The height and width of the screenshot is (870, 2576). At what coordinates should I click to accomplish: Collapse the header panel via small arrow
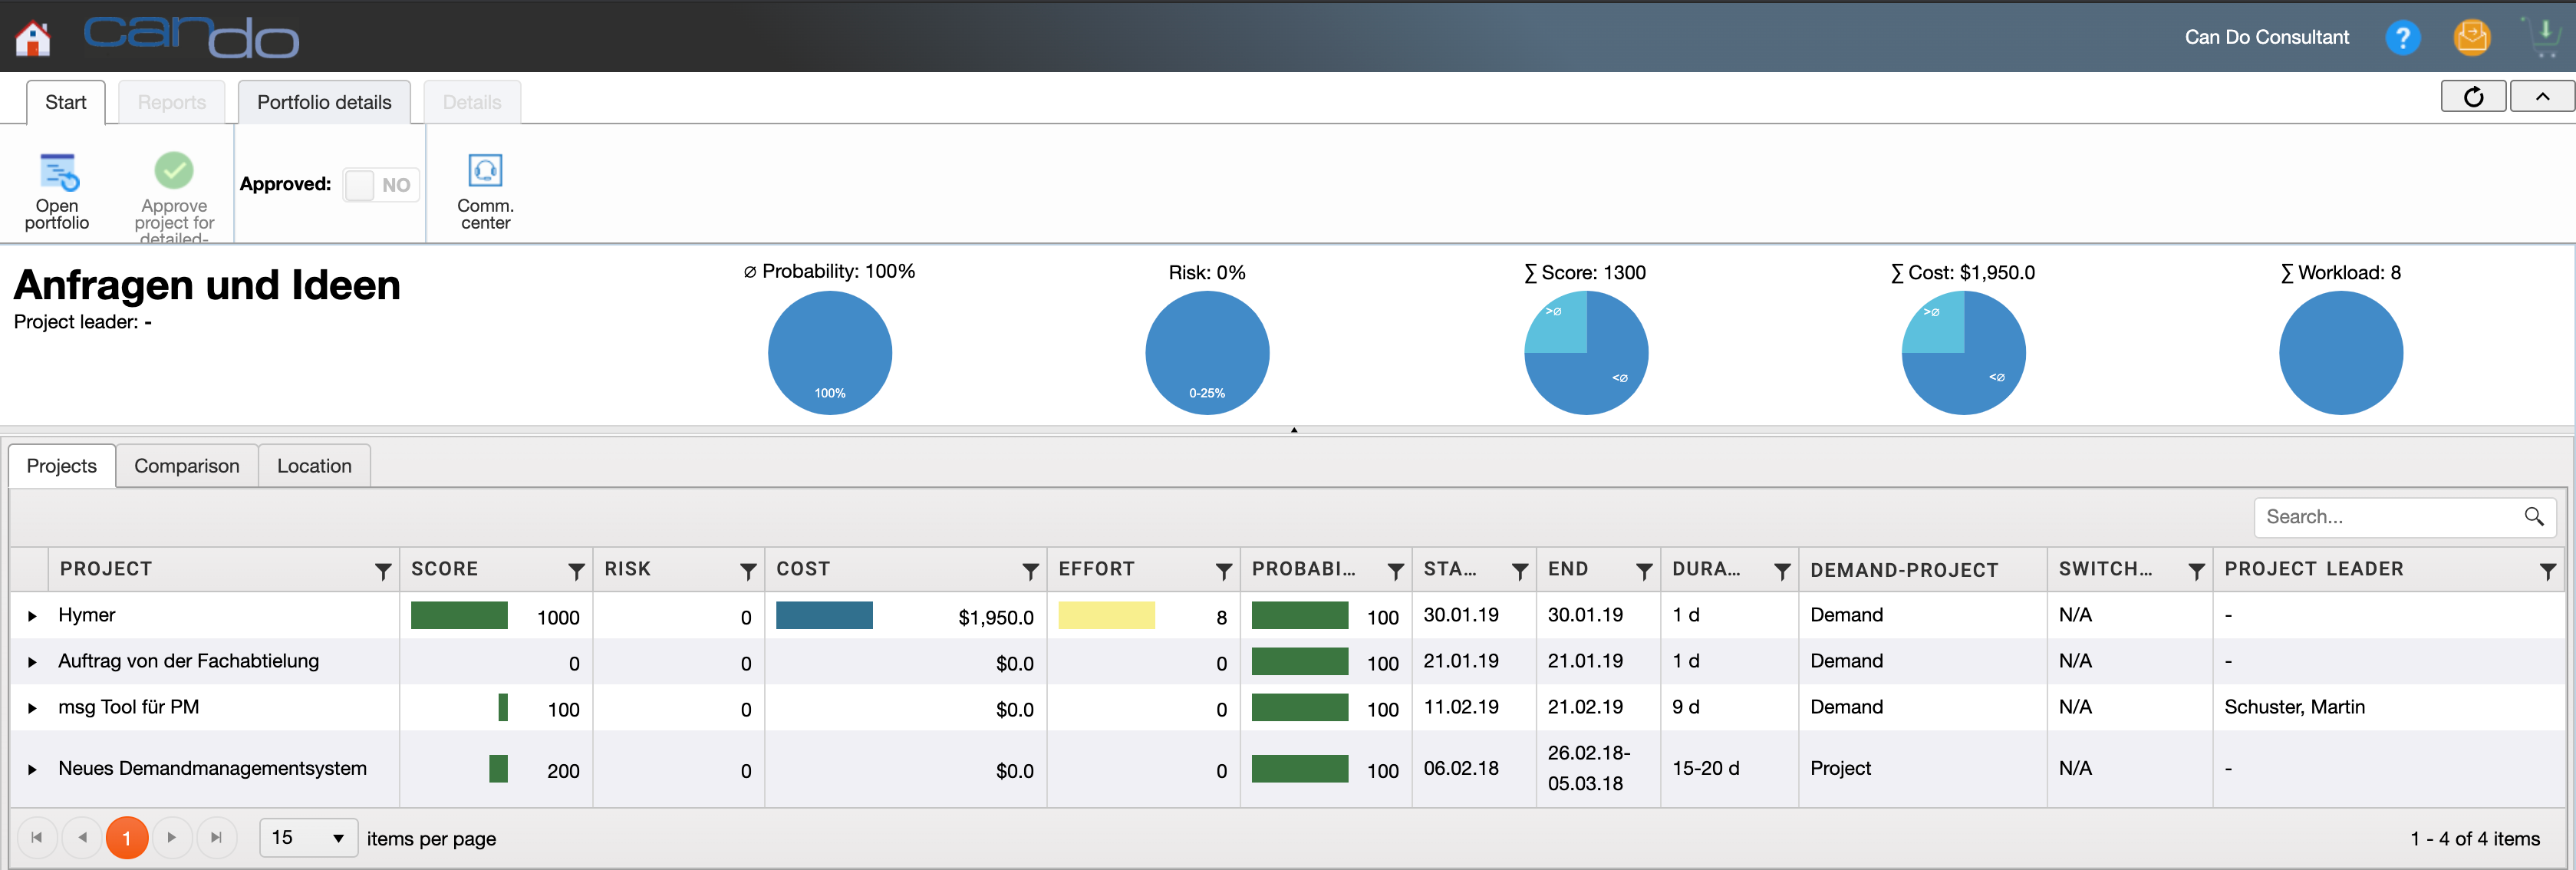click(x=1294, y=430)
